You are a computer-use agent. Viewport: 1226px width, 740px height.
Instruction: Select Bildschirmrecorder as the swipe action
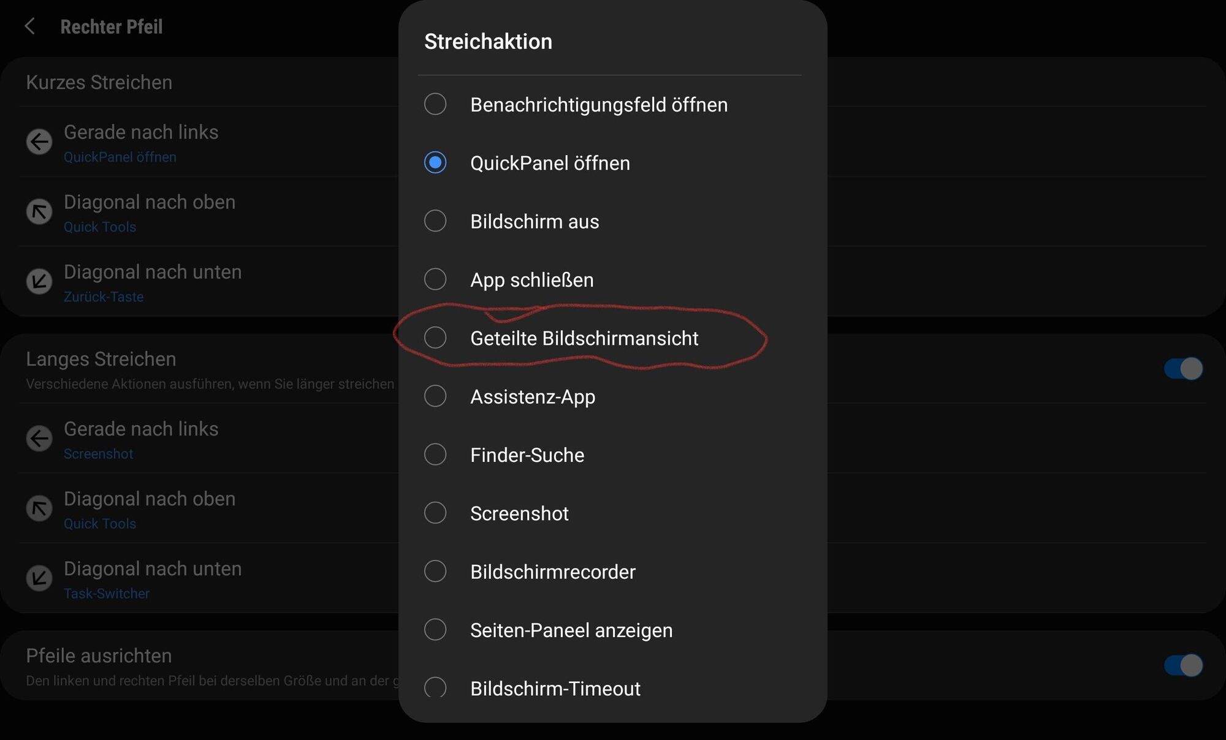[435, 571]
